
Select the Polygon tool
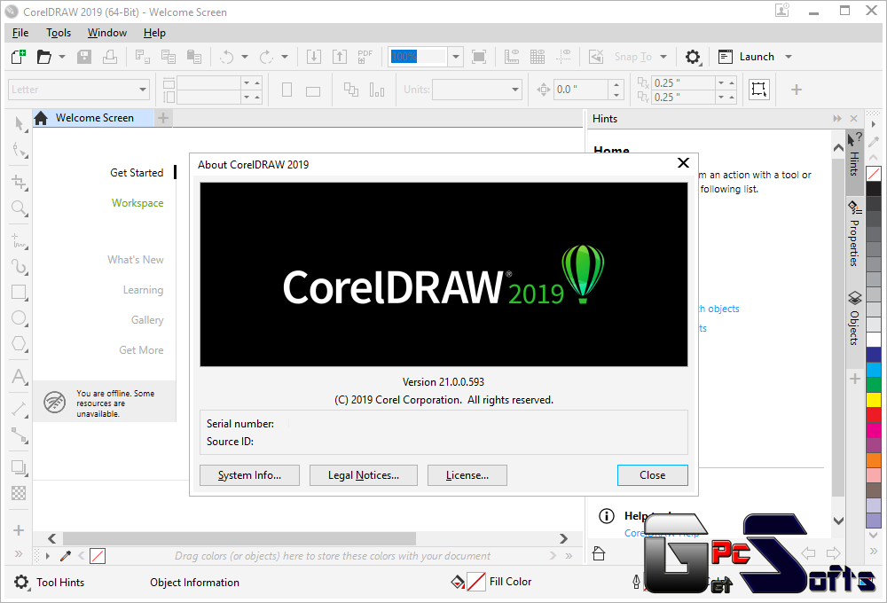[x=20, y=343]
